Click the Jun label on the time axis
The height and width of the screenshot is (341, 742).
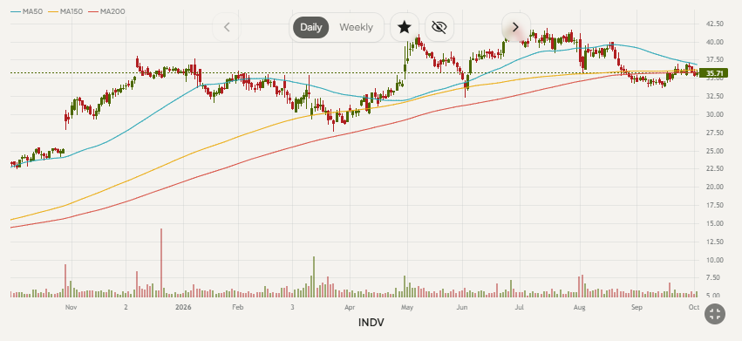pos(462,307)
